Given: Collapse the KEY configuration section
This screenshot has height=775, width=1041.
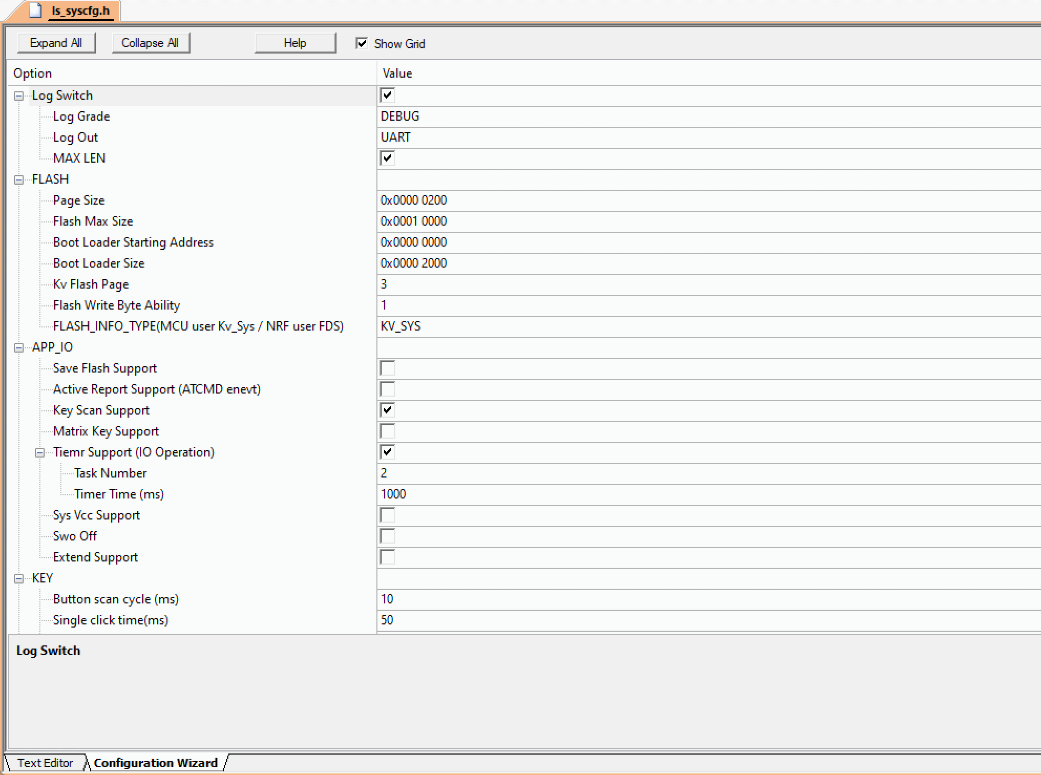Looking at the screenshot, I should [x=18, y=577].
